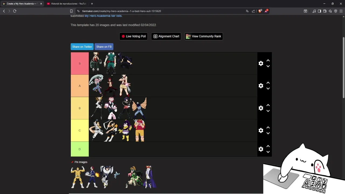Move A tier row down with arrow

point(268,89)
